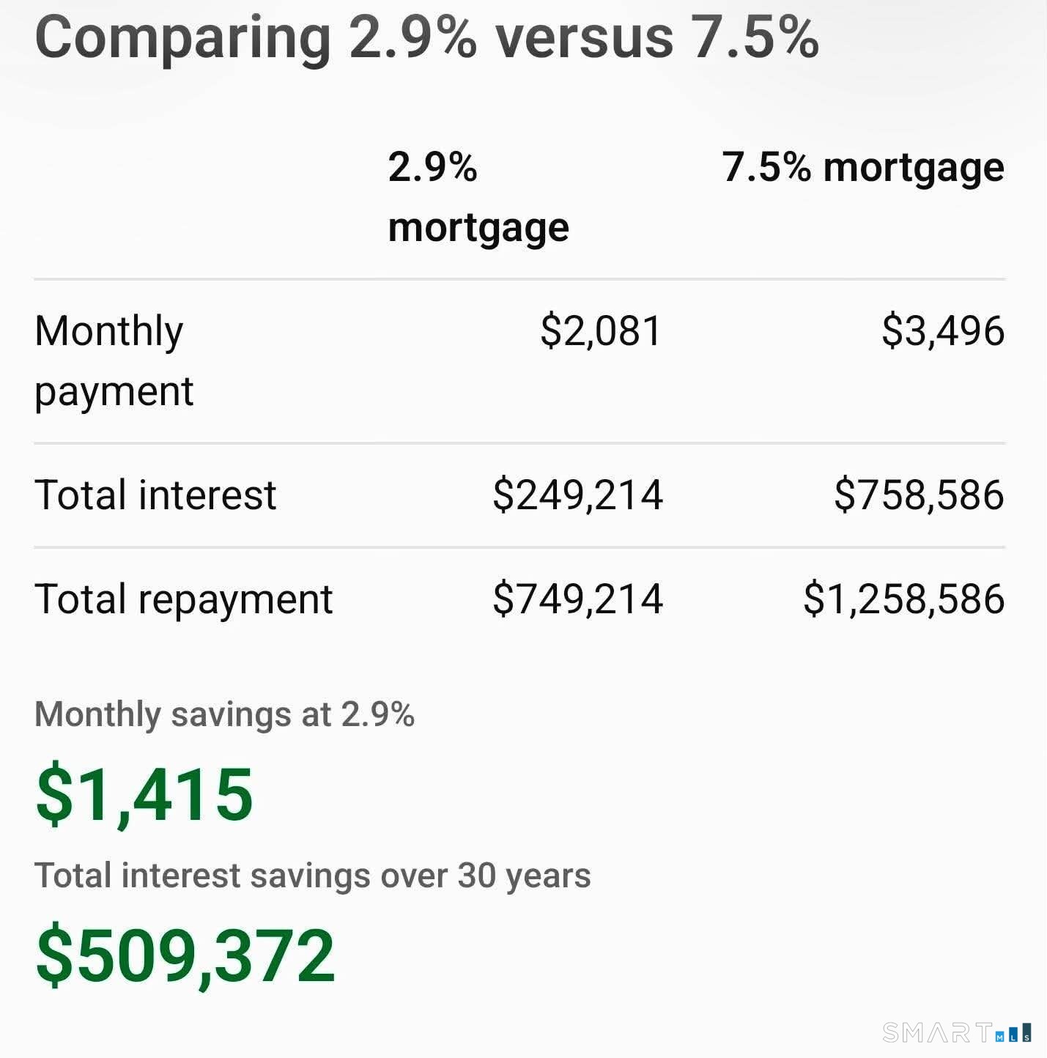The image size is (1047, 1058).
Task: Click the 'Monthly payment' row label
Action: [x=114, y=360]
